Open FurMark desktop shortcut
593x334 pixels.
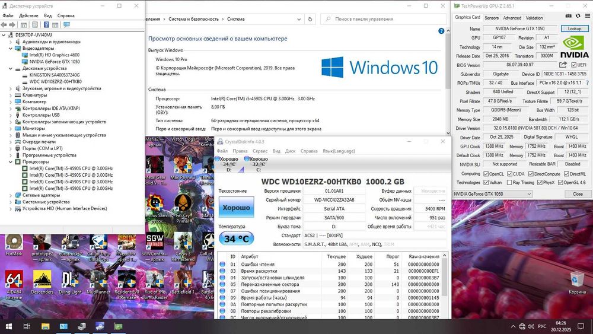point(14,245)
